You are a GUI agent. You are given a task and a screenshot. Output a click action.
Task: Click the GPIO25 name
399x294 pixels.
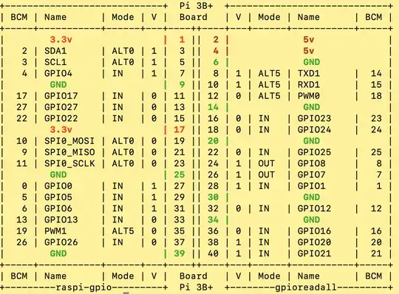tap(314, 152)
